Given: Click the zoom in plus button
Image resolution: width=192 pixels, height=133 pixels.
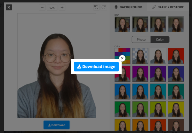Looking at the screenshot, I should (62, 7).
